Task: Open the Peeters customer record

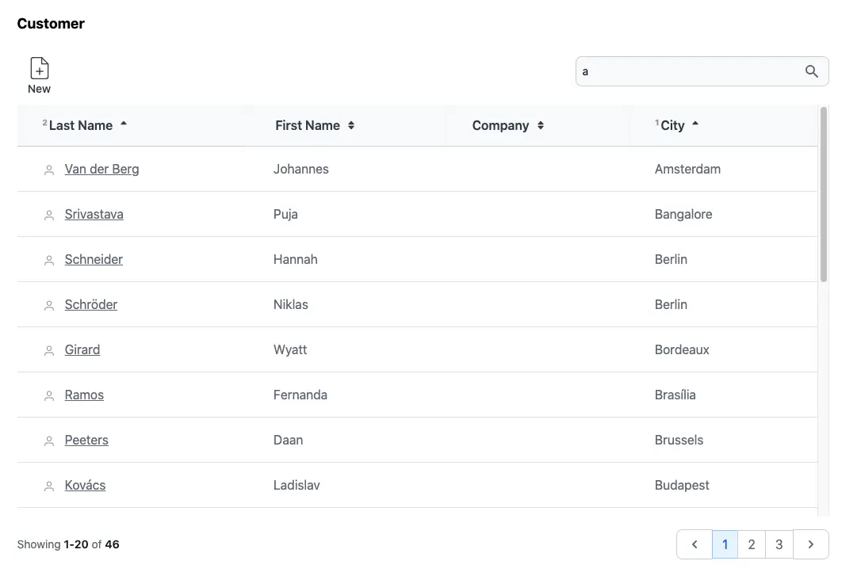Action: (x=86, y=440)
